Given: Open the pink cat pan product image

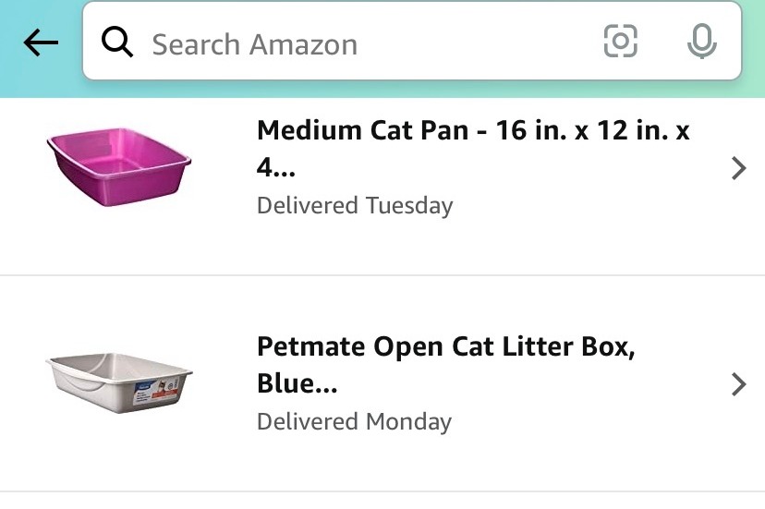Looking at the screenshot, I should [x=118, y=166].
